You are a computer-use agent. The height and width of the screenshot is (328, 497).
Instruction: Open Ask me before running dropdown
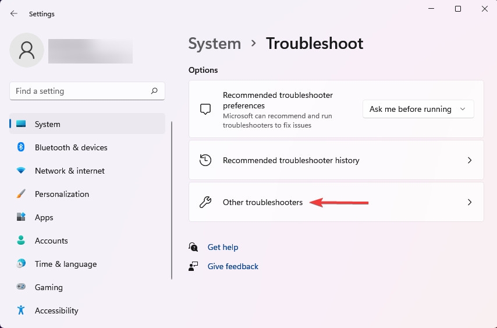418,109
